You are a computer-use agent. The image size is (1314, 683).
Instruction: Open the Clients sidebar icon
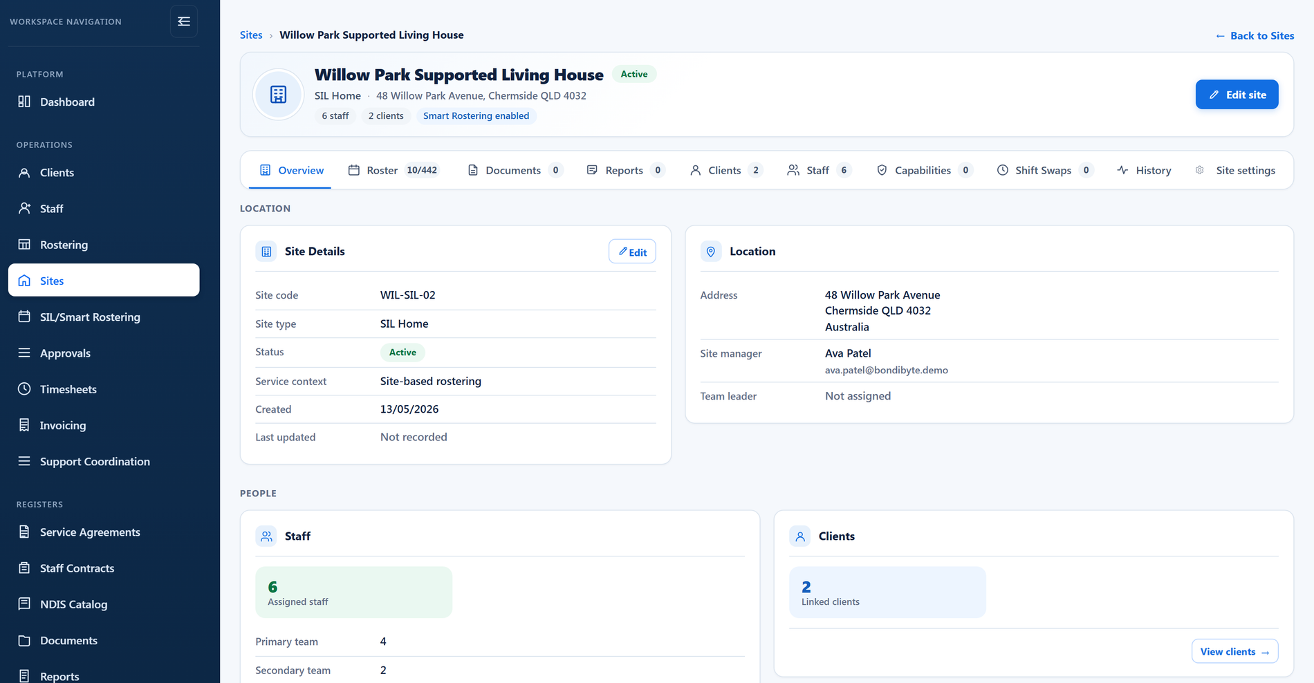click(24, 173)
